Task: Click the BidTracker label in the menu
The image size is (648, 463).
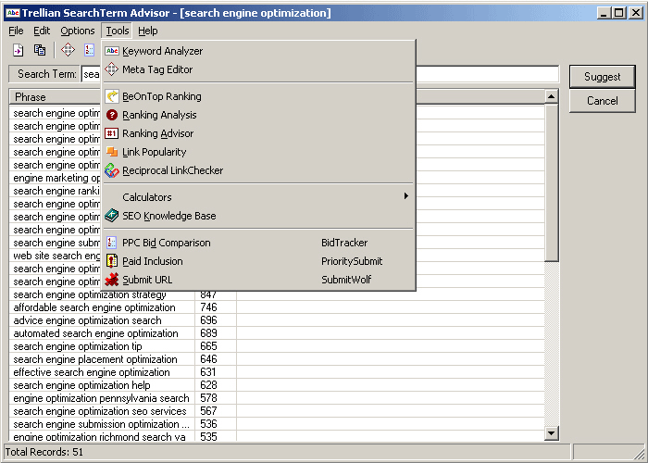Action: tap(344, 243)
